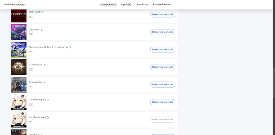275x135 pixels.
Task: Click the PS5 Genshin Impact cover image
Action: (19, 120)
